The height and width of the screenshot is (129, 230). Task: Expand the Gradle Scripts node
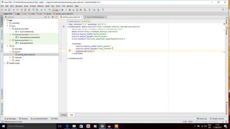click(5, 63)
